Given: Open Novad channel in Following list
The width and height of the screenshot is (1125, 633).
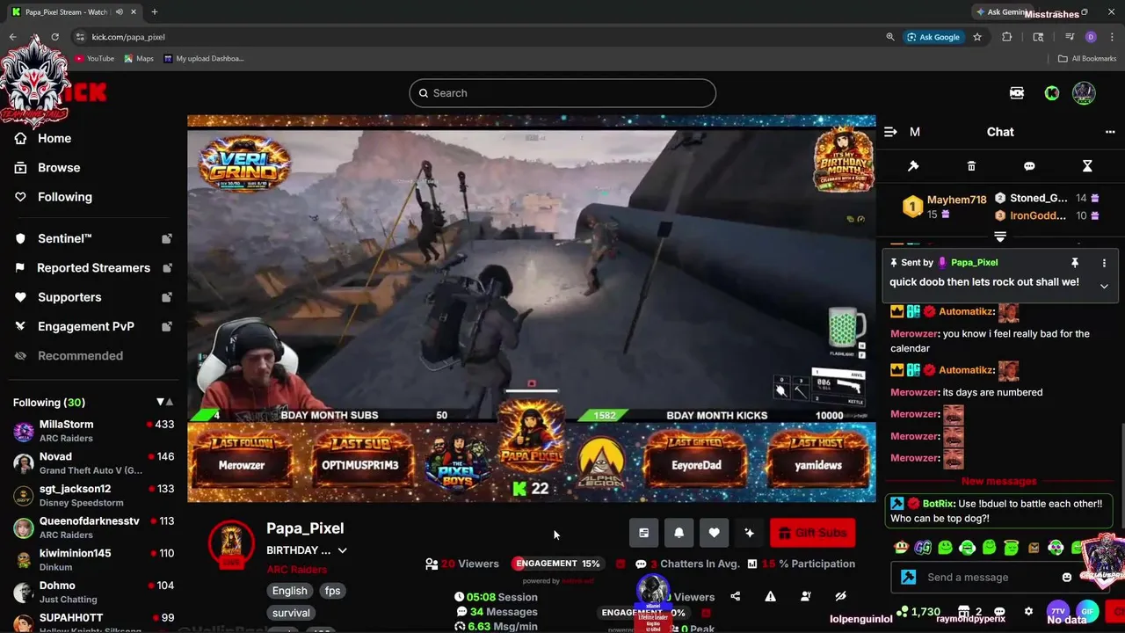Looking at the screenshot, I should pyautogui.click(x=92, y=463).
